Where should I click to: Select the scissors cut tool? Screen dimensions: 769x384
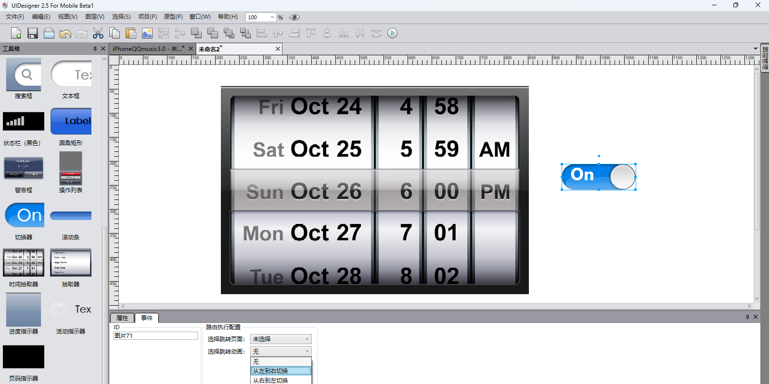(x=98, y=33)
